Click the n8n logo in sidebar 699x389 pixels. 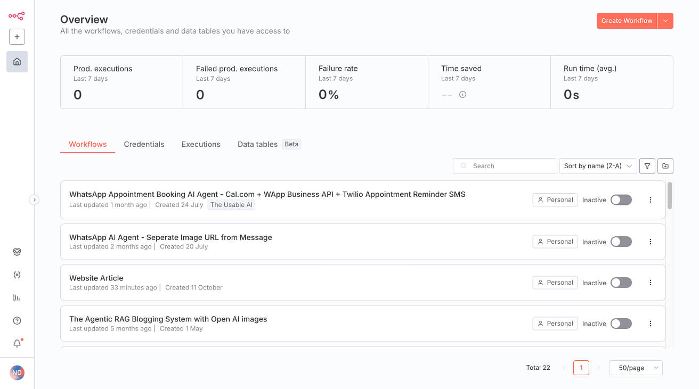pos(17,16)
